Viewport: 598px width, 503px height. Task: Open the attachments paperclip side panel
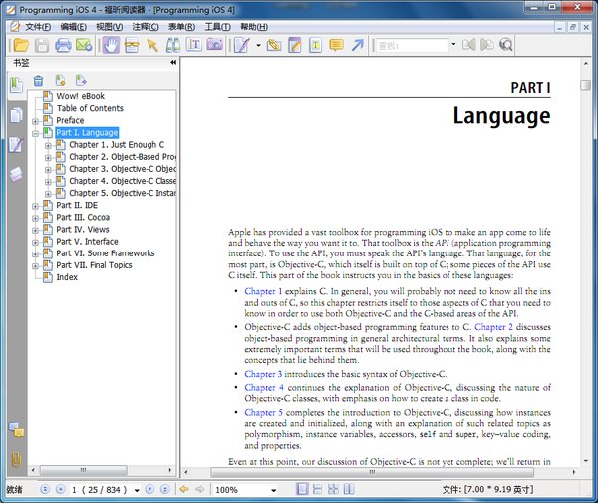pos(15,460)
